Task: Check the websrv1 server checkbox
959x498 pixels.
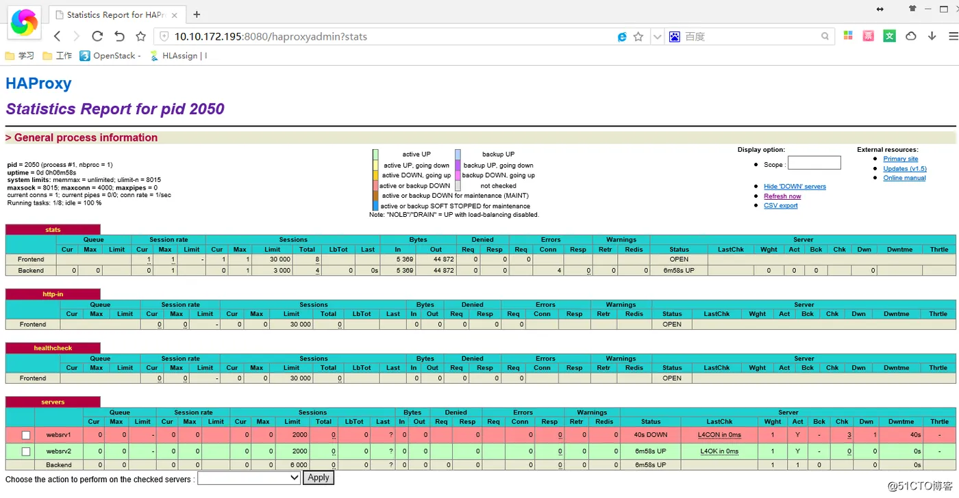Action: [x=26, y=435]
